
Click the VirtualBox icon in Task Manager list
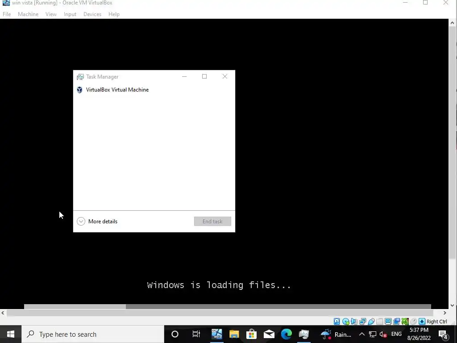pos(79,90)
